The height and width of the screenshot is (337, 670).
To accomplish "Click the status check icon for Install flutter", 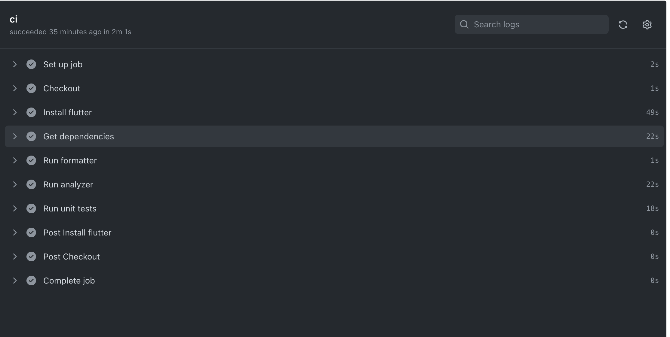I will pos(31,112).
